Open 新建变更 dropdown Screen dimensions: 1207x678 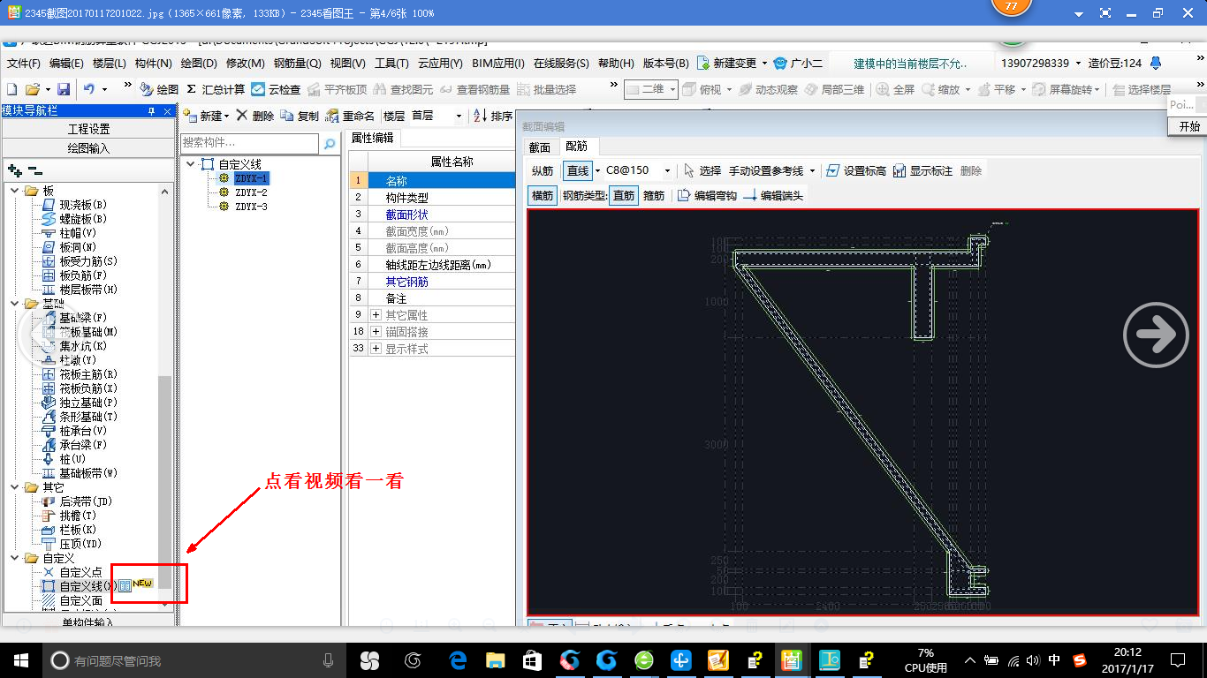click(x=764, y=63)
